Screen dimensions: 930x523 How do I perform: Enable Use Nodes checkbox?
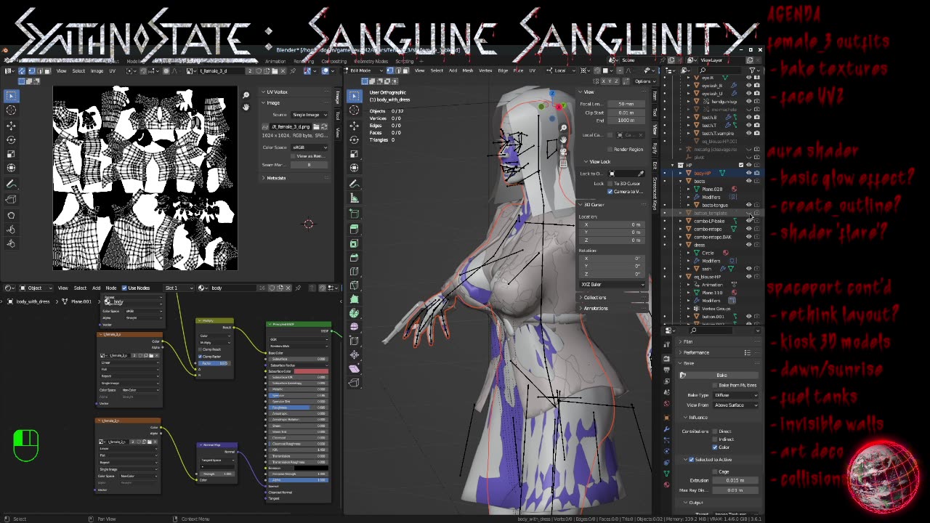(124, 288)
